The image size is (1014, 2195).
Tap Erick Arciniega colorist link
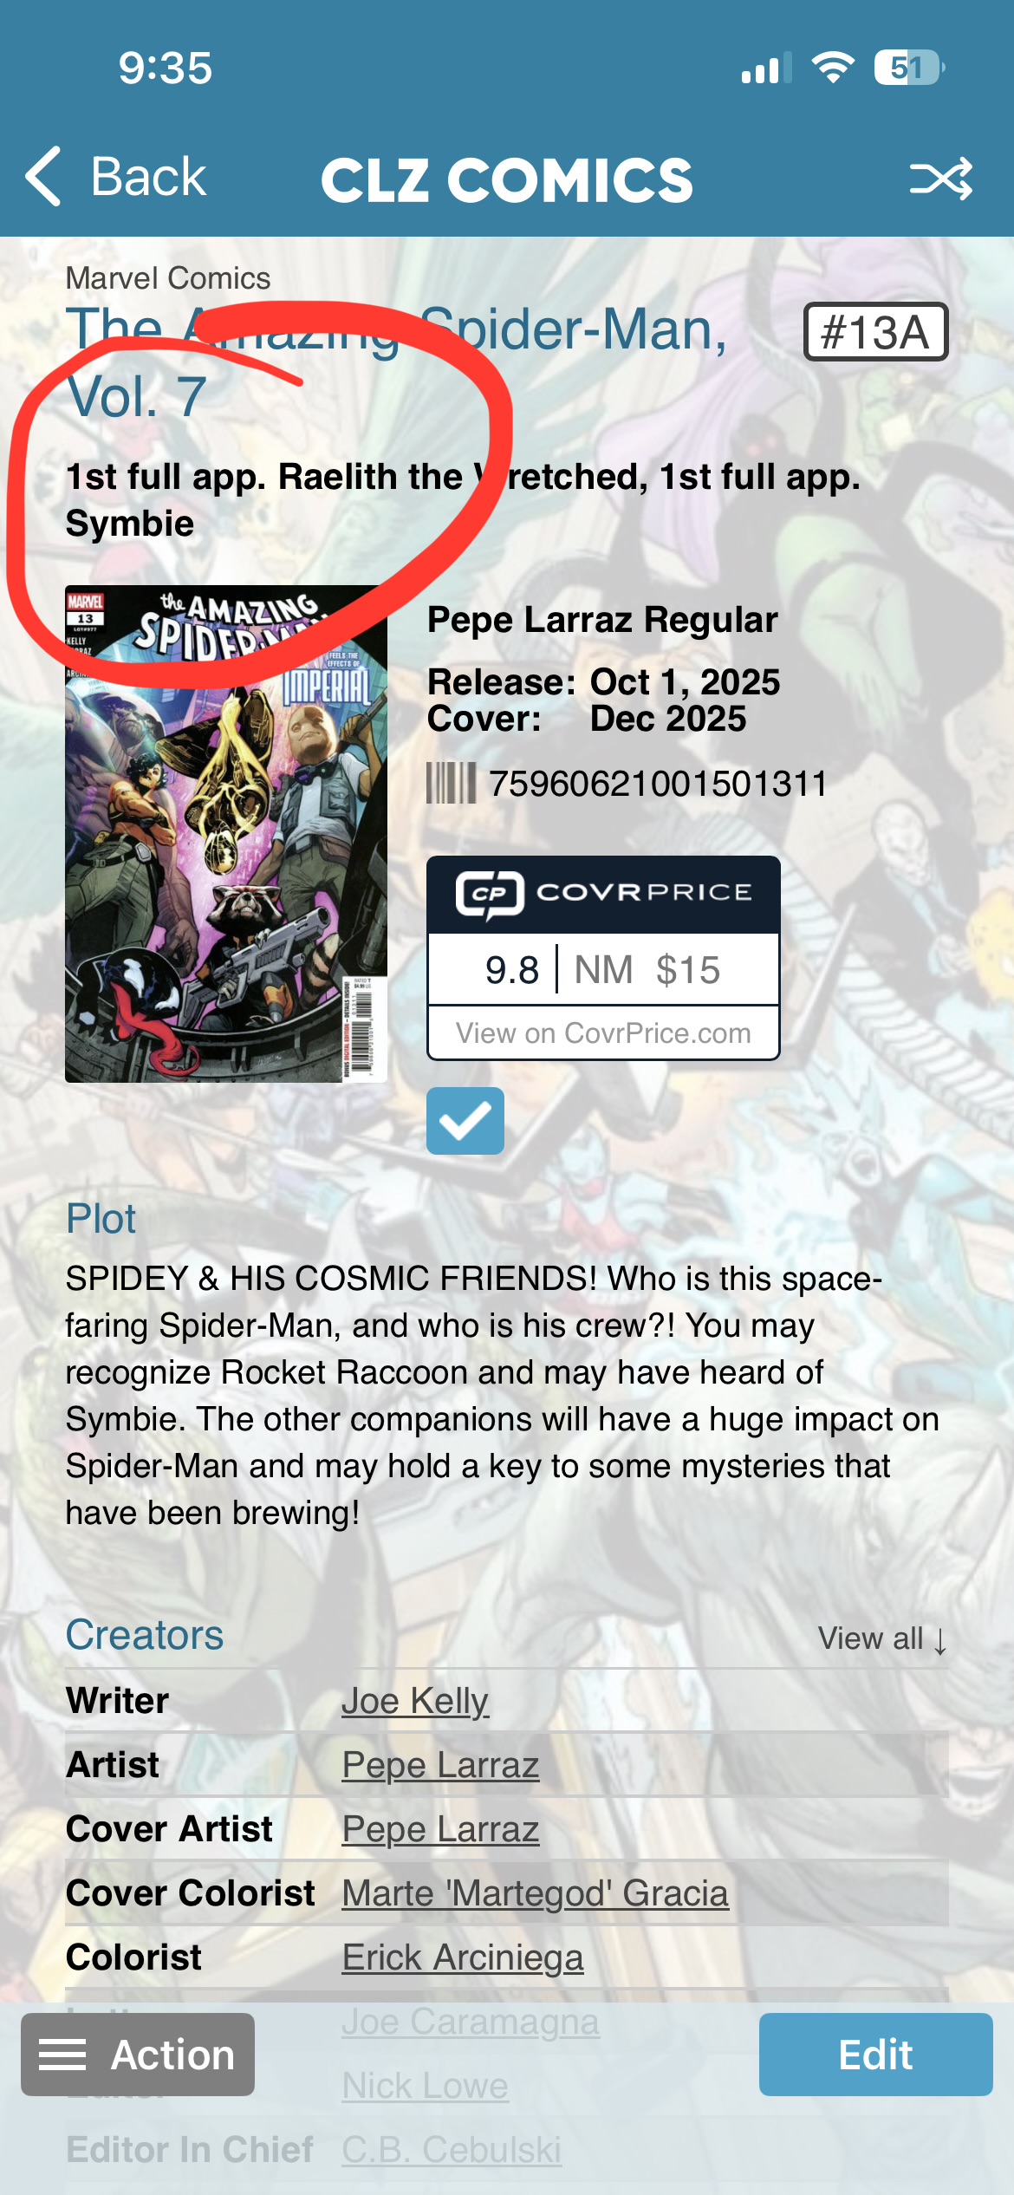(463, 1957)
